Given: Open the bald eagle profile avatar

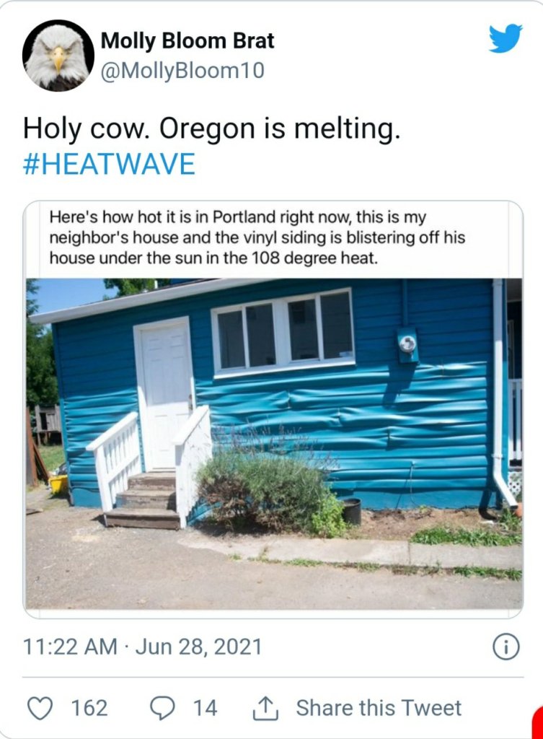Looking at the screenshot, I should click(x=58, y=55).
